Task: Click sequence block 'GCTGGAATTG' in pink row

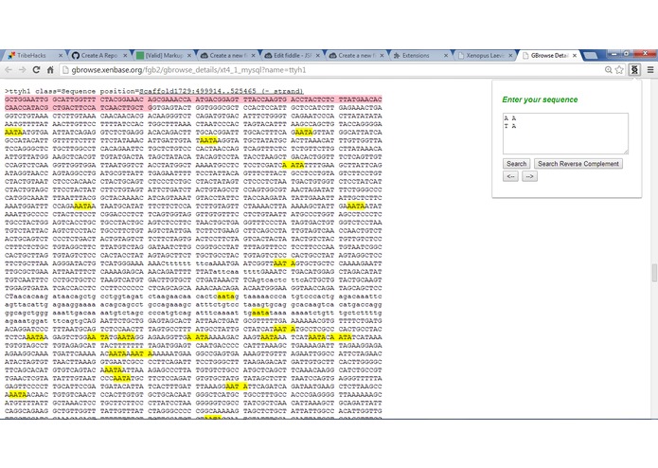Action: pos(26,99)
